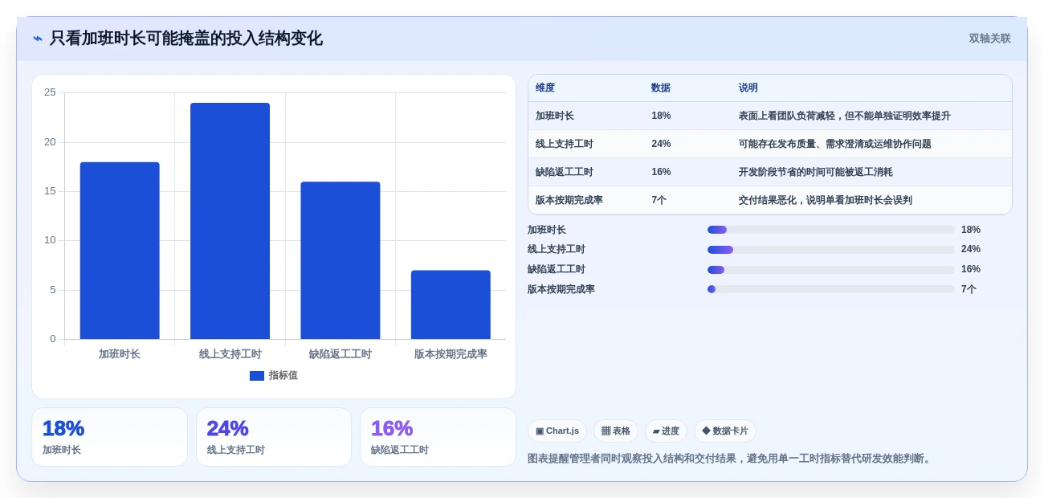Click x-axis label 加班时长
The image size is (1044, 498).
120,354
